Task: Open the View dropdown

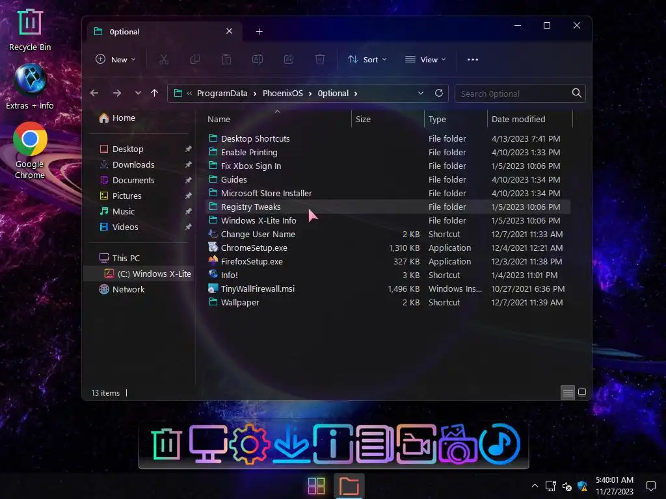Action: tap(425, 59)
